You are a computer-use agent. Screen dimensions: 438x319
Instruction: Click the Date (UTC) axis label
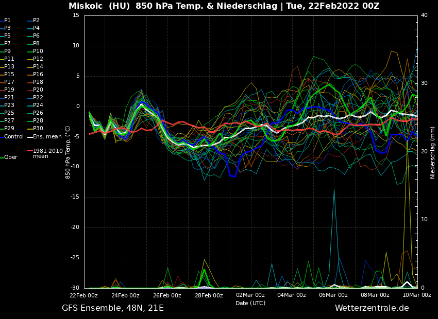tap(250, 303)
